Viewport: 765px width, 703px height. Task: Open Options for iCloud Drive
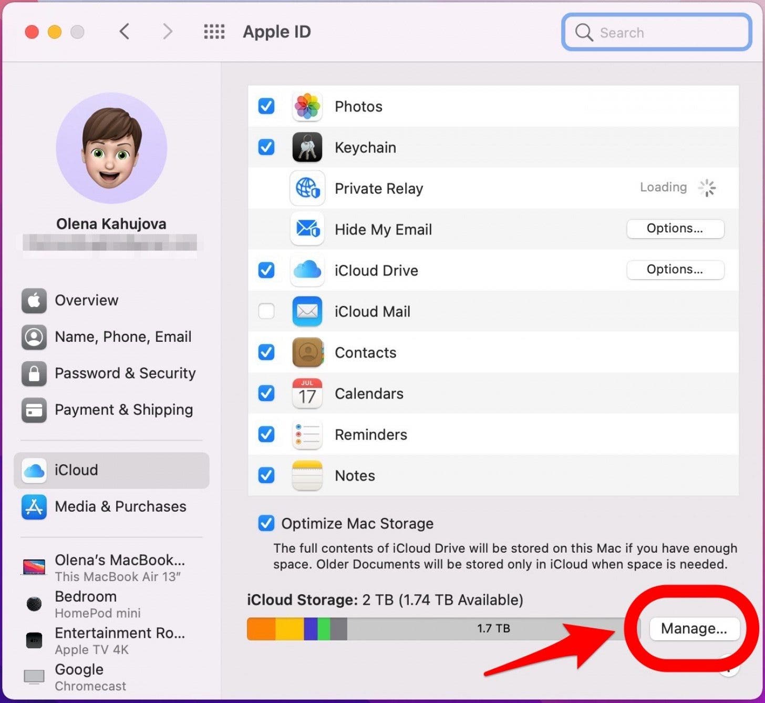[675, 270]
